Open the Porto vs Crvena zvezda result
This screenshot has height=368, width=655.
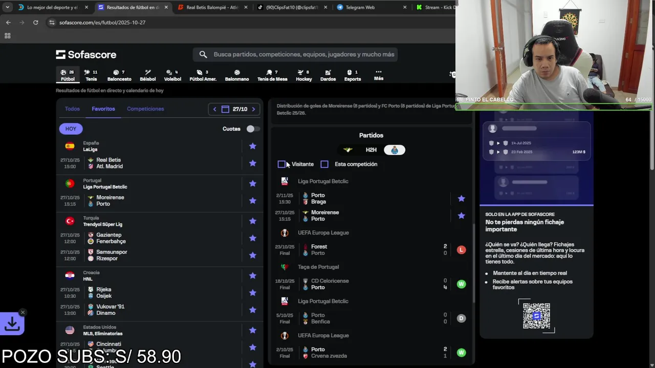371,353
